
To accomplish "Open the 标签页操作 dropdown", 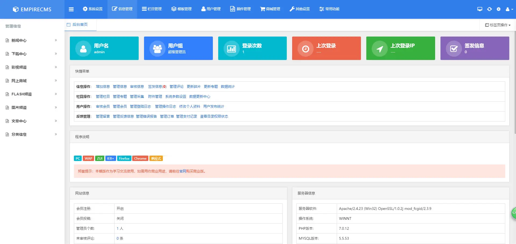I will 497,25.
